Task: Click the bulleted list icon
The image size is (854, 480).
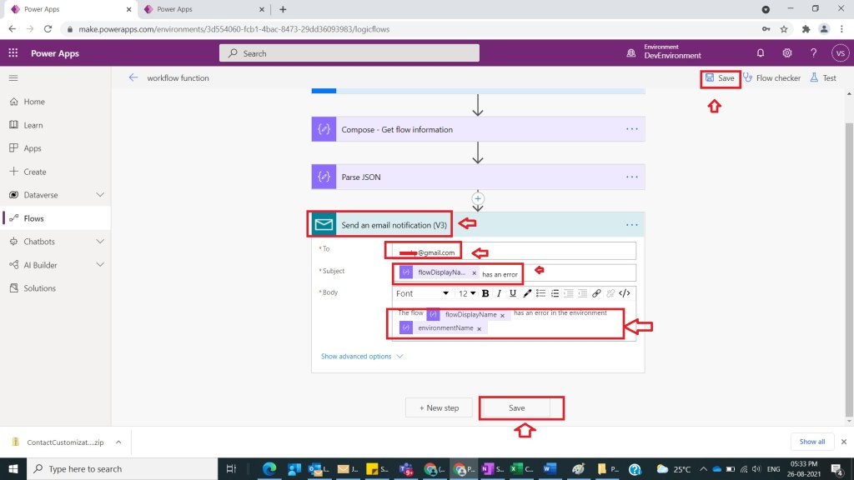Action: pos(540,293)
